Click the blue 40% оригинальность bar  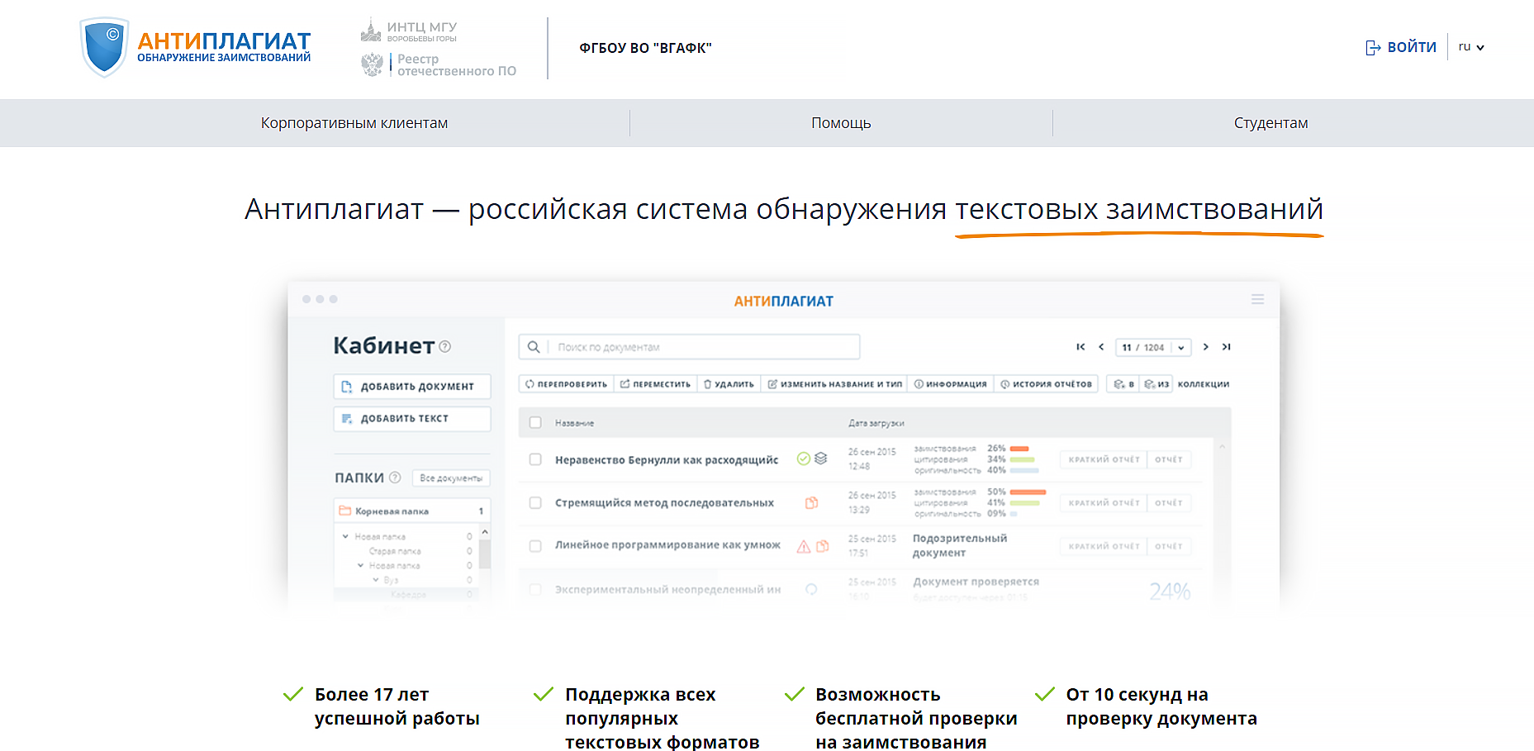(1024, 470)
